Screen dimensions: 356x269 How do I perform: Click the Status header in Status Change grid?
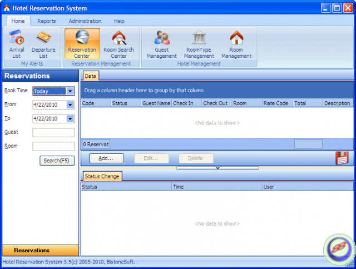(126, 187)
